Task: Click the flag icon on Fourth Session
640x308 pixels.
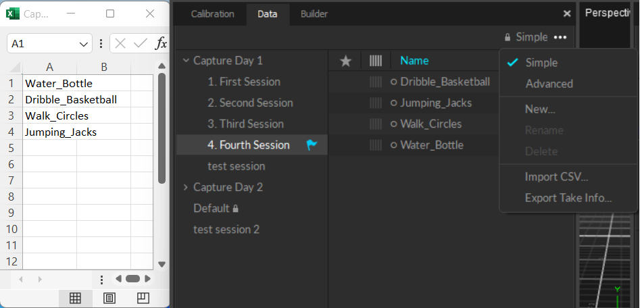Action: click(x=312, y=145)
